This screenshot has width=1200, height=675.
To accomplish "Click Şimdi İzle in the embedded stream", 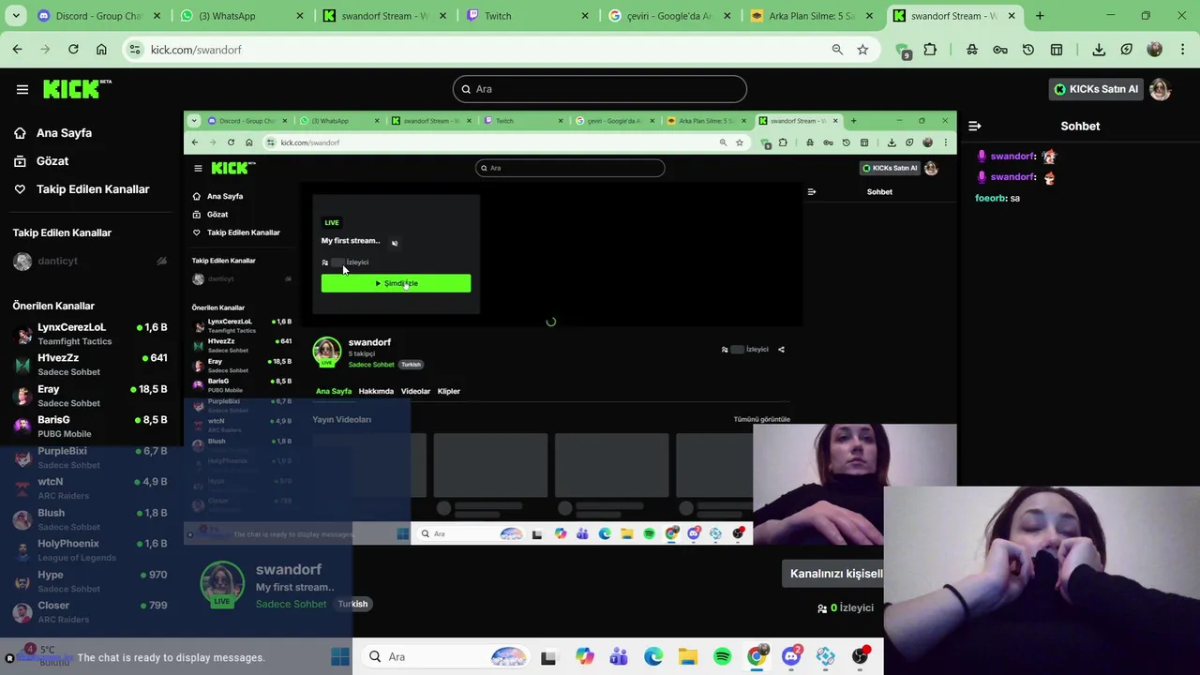I will click(396, 283).
